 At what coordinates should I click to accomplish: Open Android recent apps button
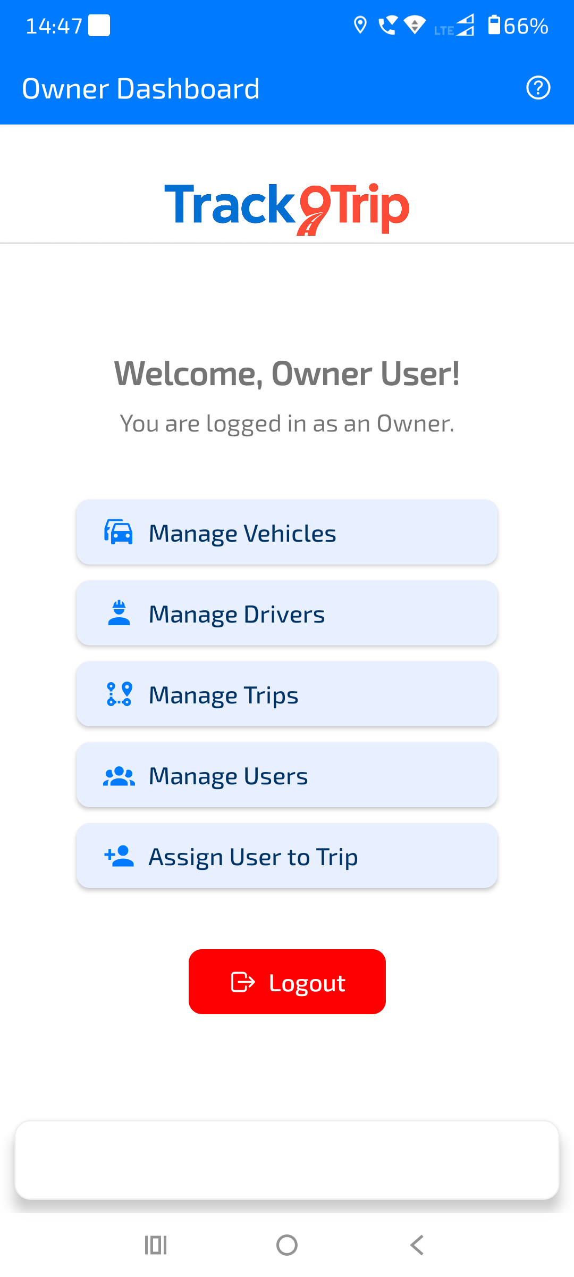156,1245
